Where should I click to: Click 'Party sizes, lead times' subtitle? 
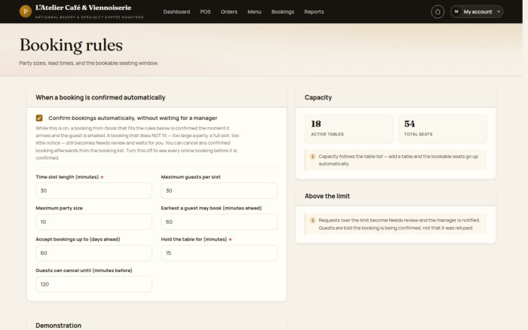pos(88,63)
